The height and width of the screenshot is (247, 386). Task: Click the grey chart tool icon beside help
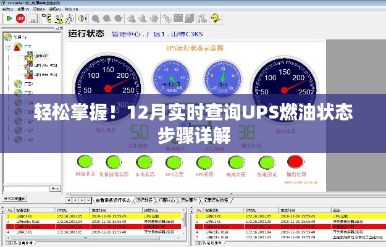tap(203, 19)
